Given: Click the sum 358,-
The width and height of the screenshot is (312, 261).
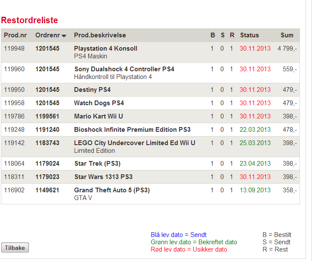Looking at the screenshot, I should click(x=290, y=190).
